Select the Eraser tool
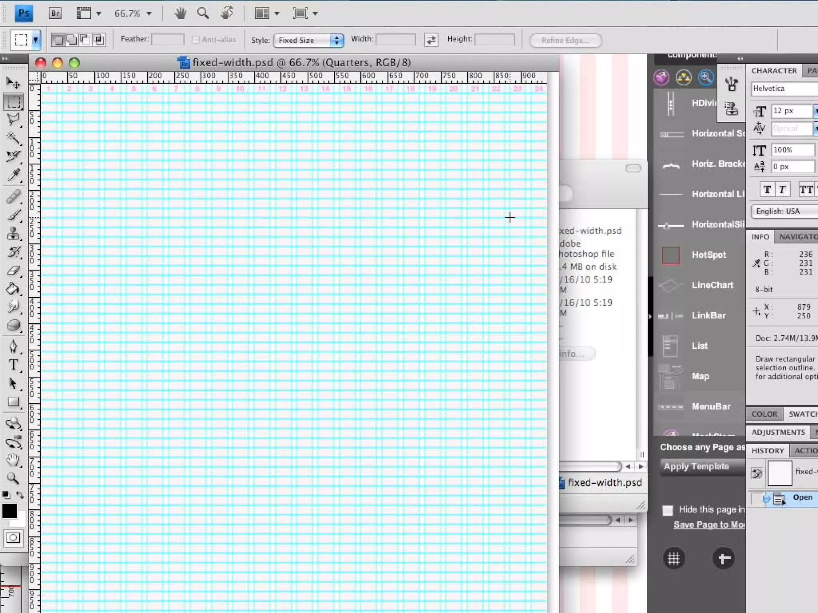Screen dimensions: 818x613 pos(13,271)
